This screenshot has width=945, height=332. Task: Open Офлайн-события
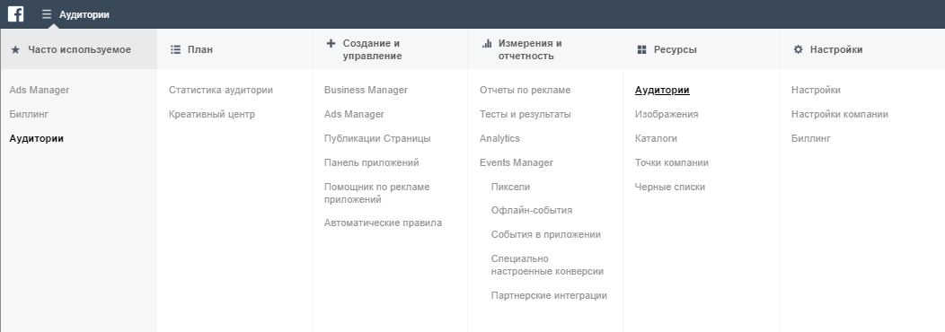tap(532, 211)
